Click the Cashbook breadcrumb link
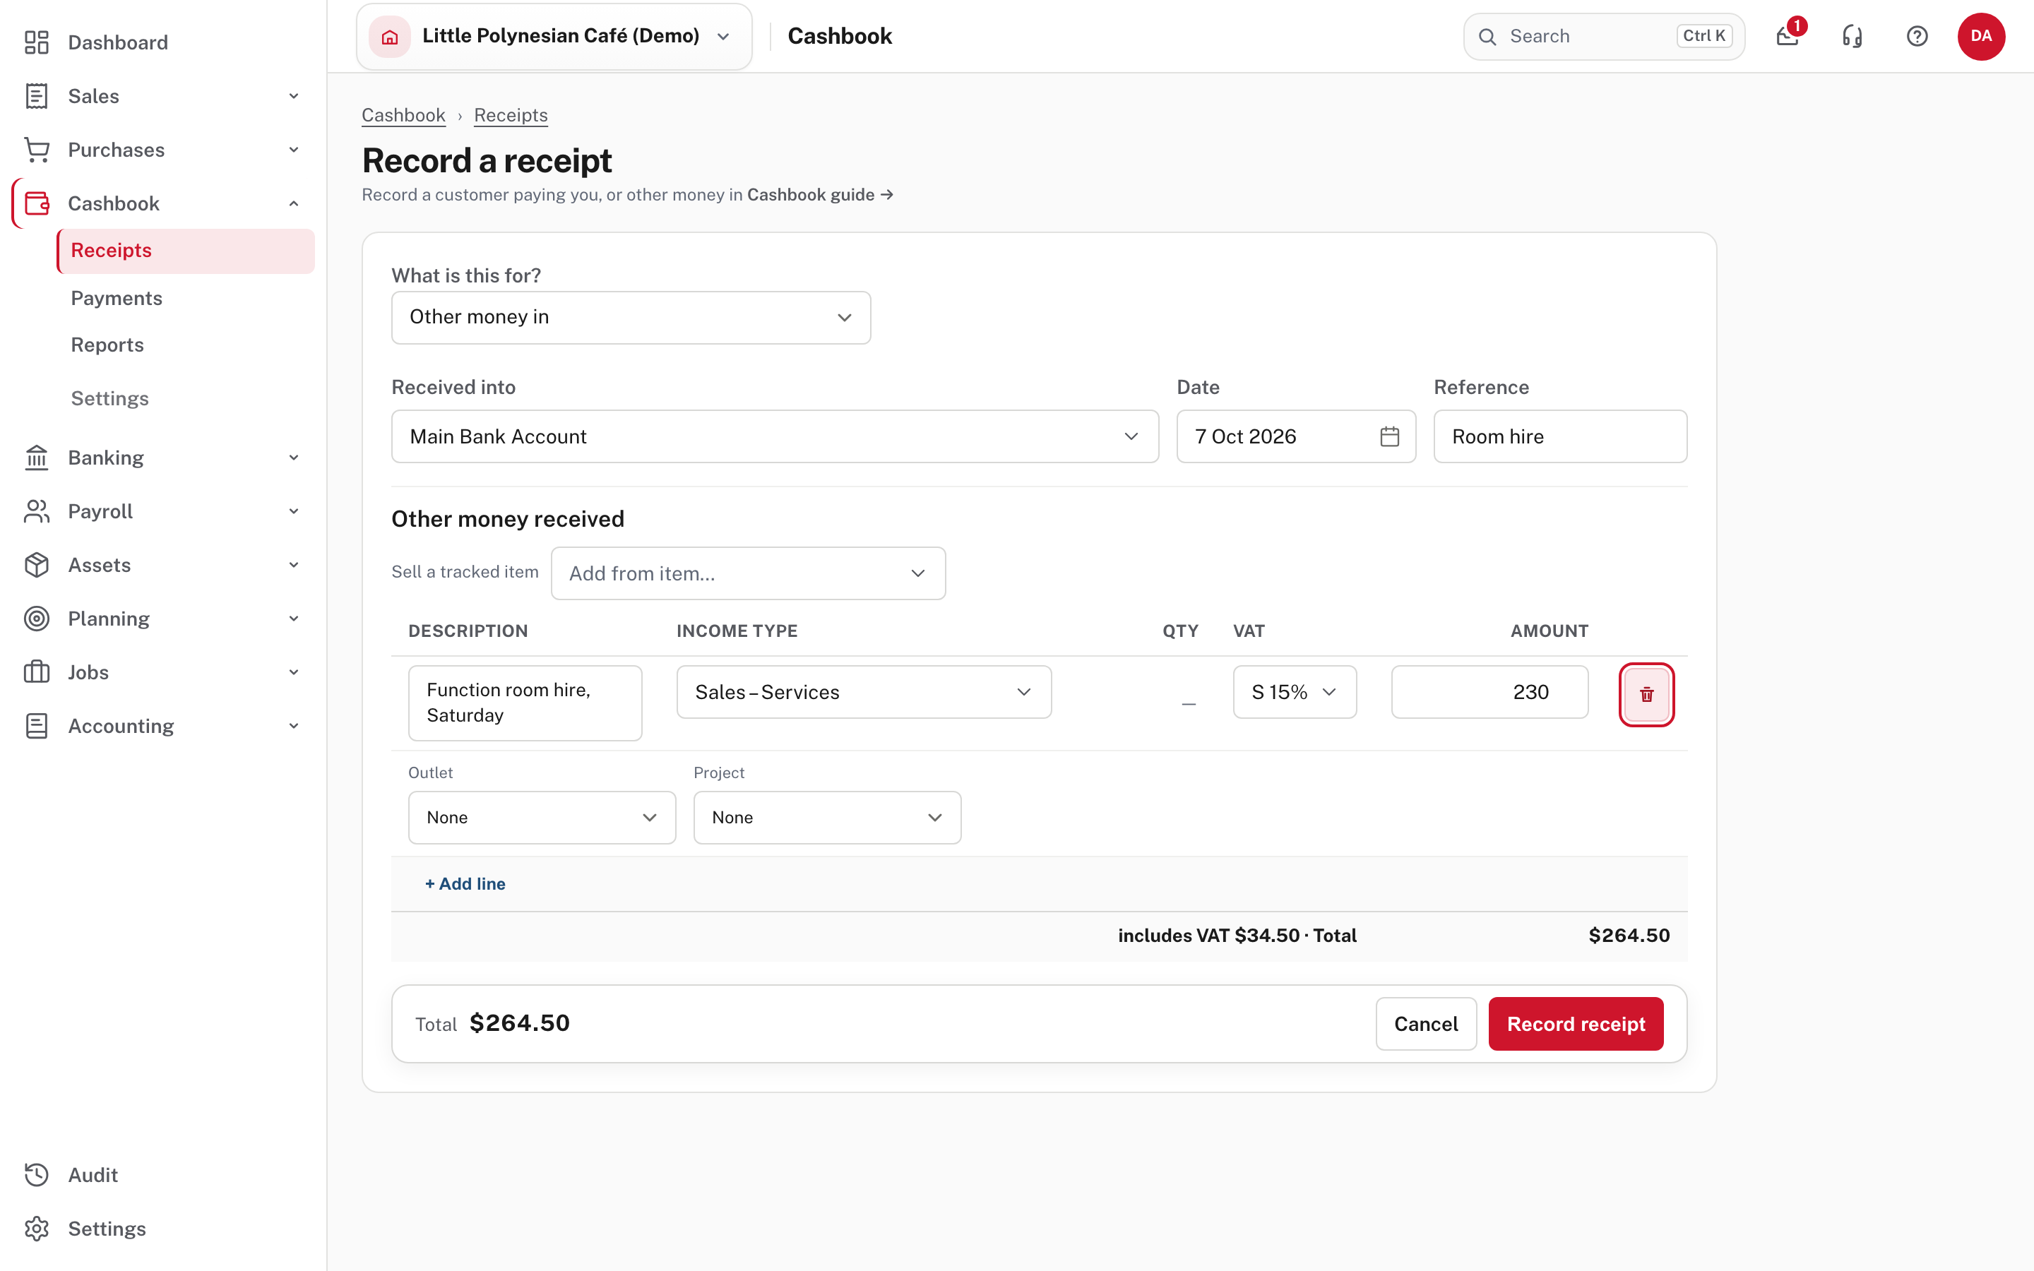Image resolution: width=2034 pixels, height=1271 pixels. click(x=403, y=115)
